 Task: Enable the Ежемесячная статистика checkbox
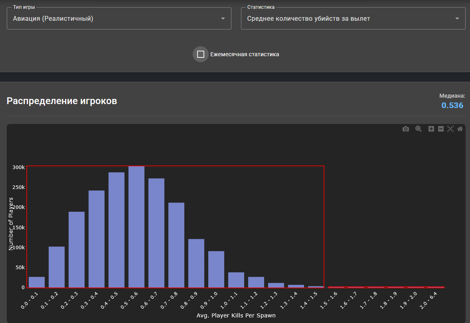coord(201,54)
